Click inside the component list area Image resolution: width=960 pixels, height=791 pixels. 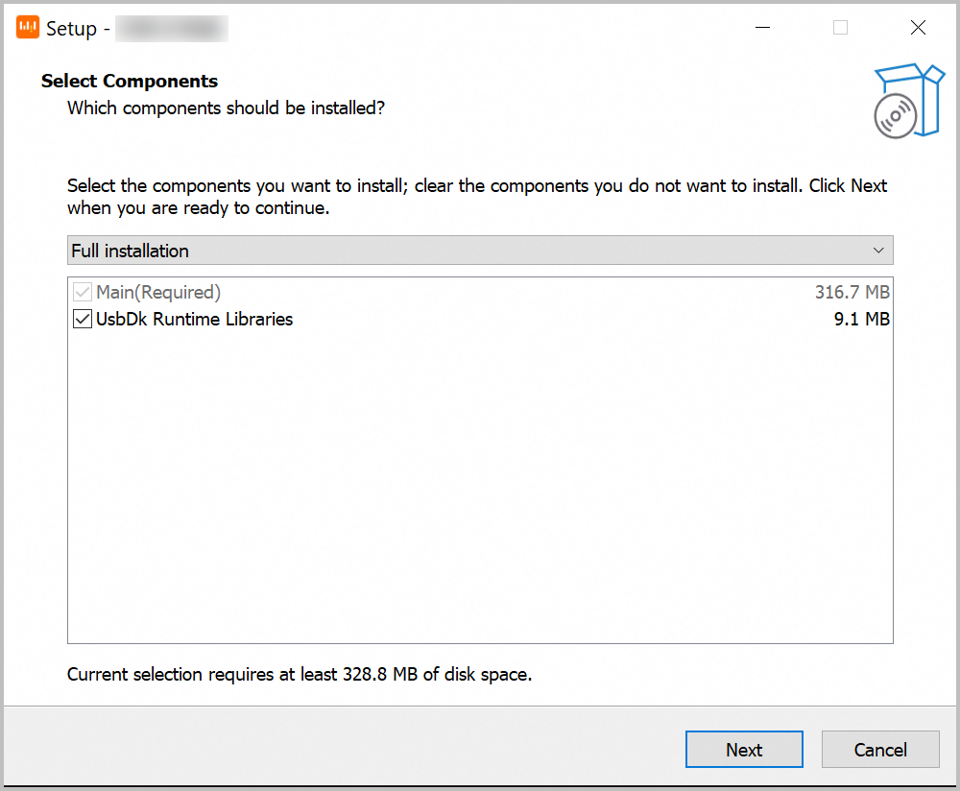(480, 480)
